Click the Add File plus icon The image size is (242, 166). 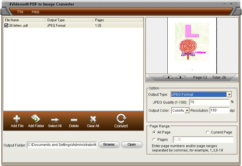(x=17, y=119)
